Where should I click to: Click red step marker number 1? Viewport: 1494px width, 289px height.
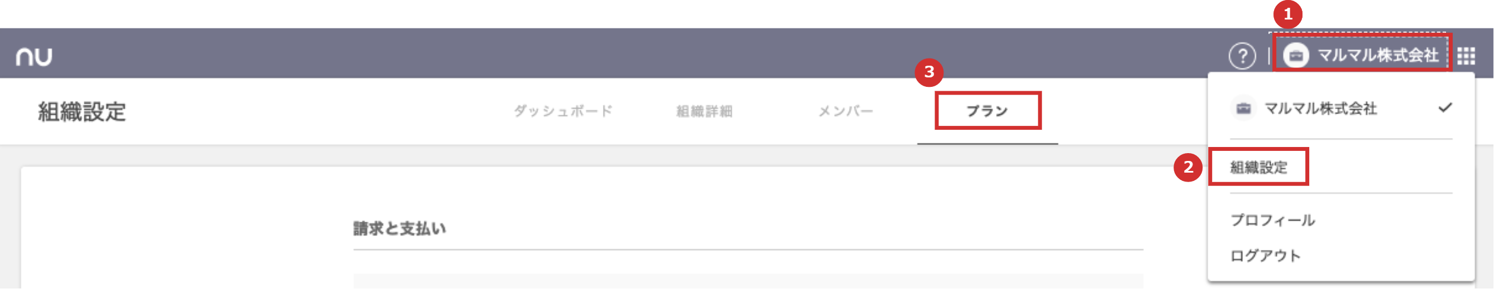point(1287,14)
